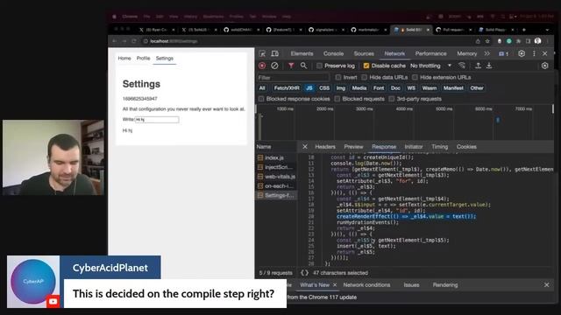The height and width of the screenshot is (315, 561).
Task: Open the Performance tab
Action: pos(430,53)
